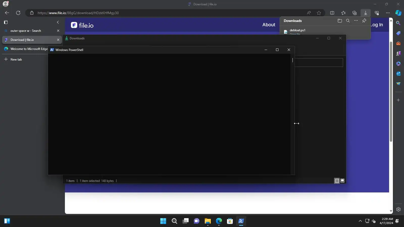Close the outer space w - Search tab
This screenshot has height=227, width=404.
tap(58, 31)
